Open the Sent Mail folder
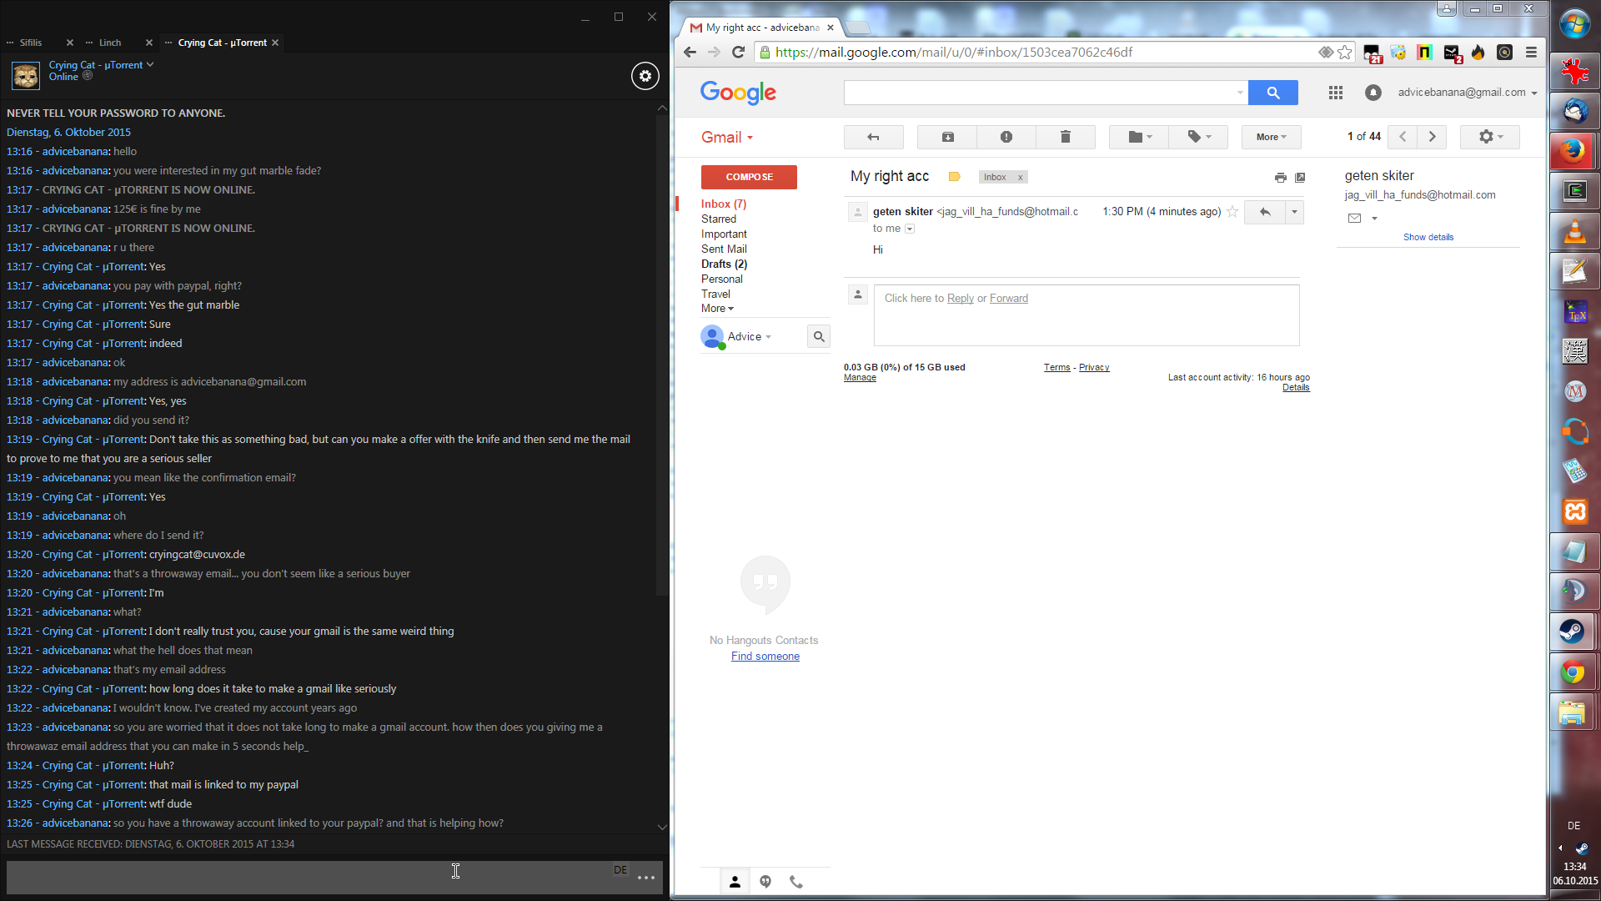Viewport: 1601px width, 901px height. (723, 249)
